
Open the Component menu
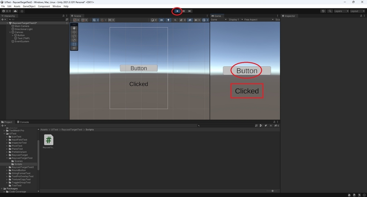44,6
